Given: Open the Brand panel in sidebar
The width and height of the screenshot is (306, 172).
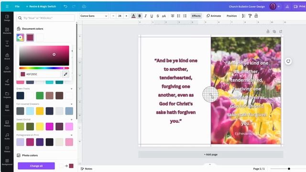Looking at the screenshot, I should click(7, 56).
